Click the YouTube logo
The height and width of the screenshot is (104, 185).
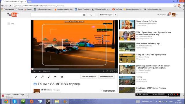(x=12, y=15)
